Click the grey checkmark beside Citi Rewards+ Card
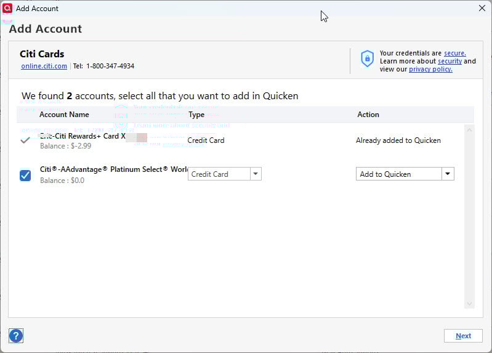The image size is (492, 353). tap(25, 140)
